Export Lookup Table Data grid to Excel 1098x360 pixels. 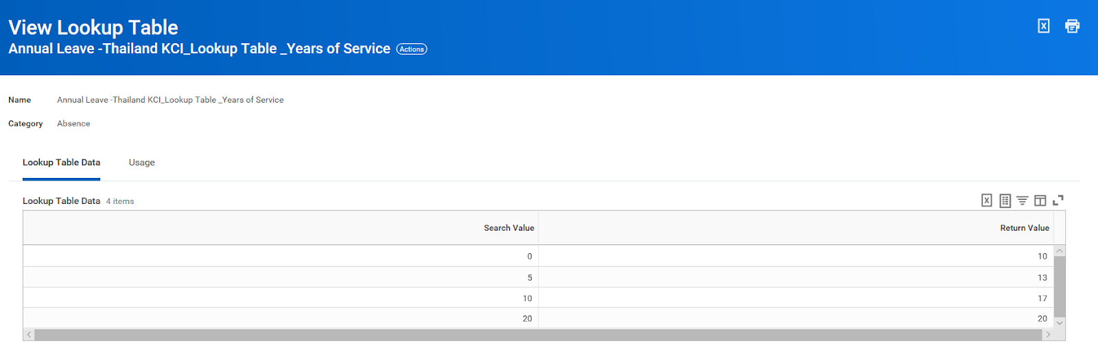(x=986, y=201)
